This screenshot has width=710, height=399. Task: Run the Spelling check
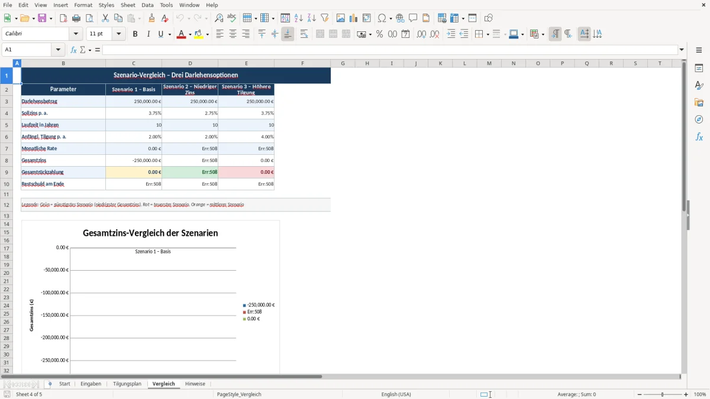point(231,18)
